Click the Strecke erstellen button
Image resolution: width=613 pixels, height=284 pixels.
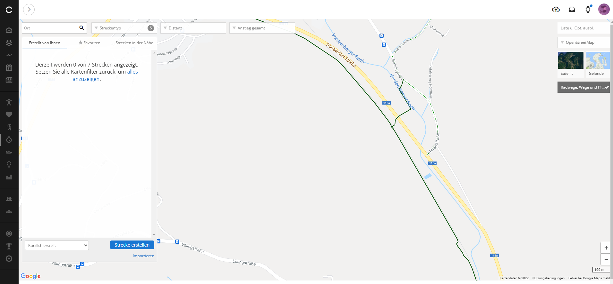tap(132, 245)
